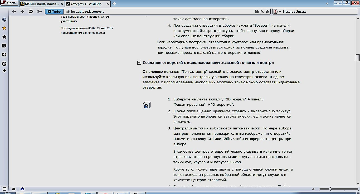Open the password manager key icon
The image size is (360, 194).
(39, 12)
